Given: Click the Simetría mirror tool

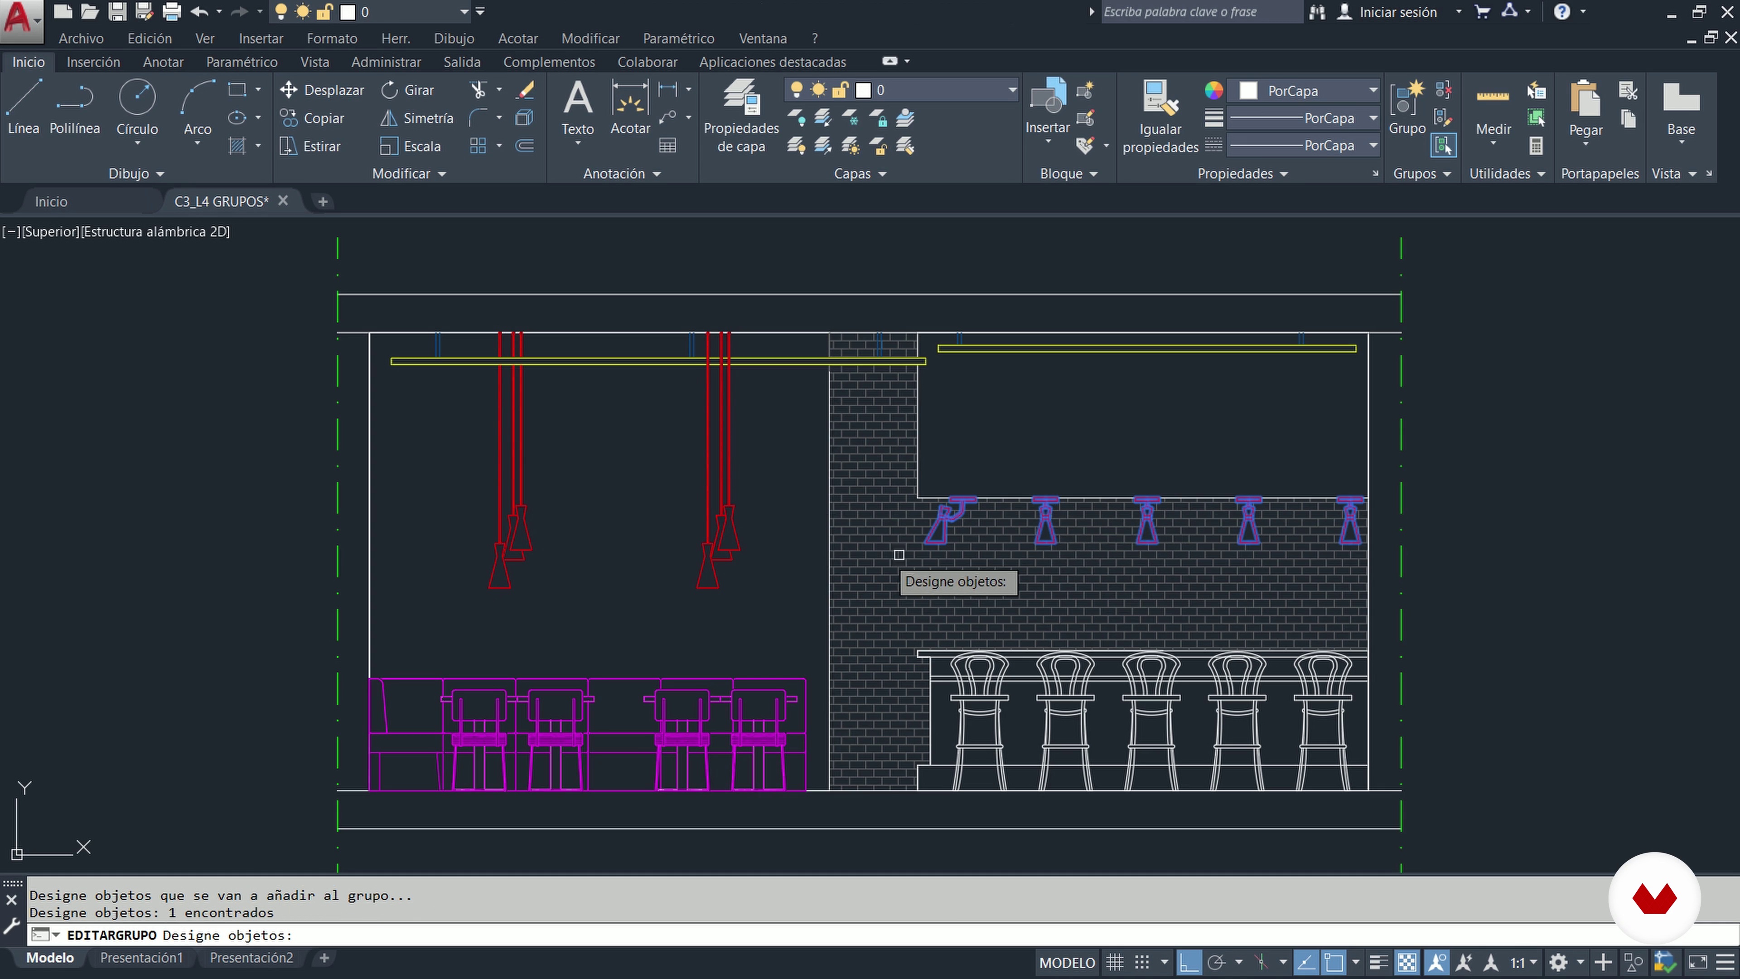Looking at the screenshot, I should 417,118.
